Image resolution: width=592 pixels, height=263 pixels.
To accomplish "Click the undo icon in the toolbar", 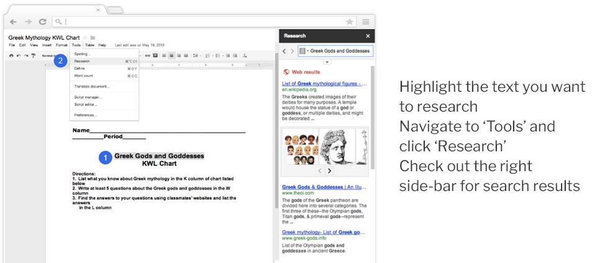I will pyautogui.click(x=19, y=56).
